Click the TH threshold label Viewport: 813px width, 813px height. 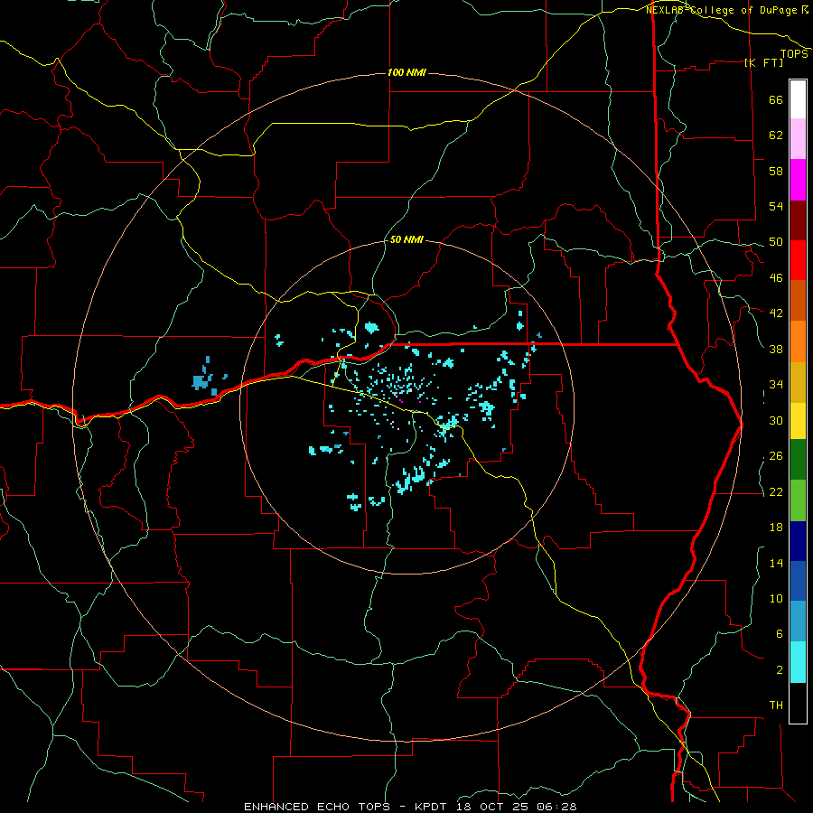click(x=776, y=706)
